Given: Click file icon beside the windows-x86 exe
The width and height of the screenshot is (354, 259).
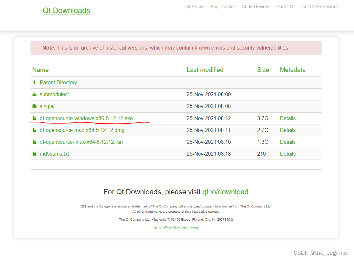Looking at the screenshot, I should pyautogui.click(x=34, y=118).
